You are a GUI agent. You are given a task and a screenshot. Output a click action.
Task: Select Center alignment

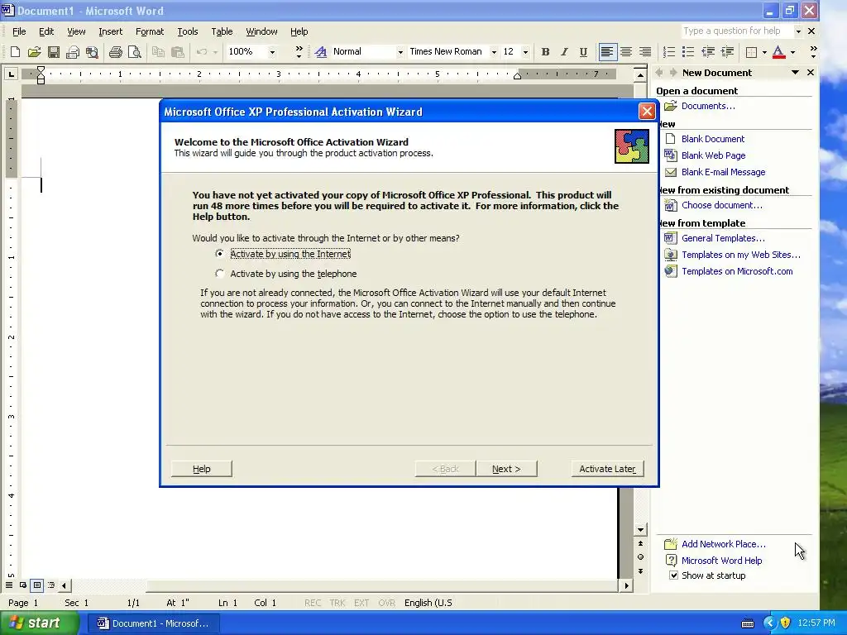coord(626,52)
